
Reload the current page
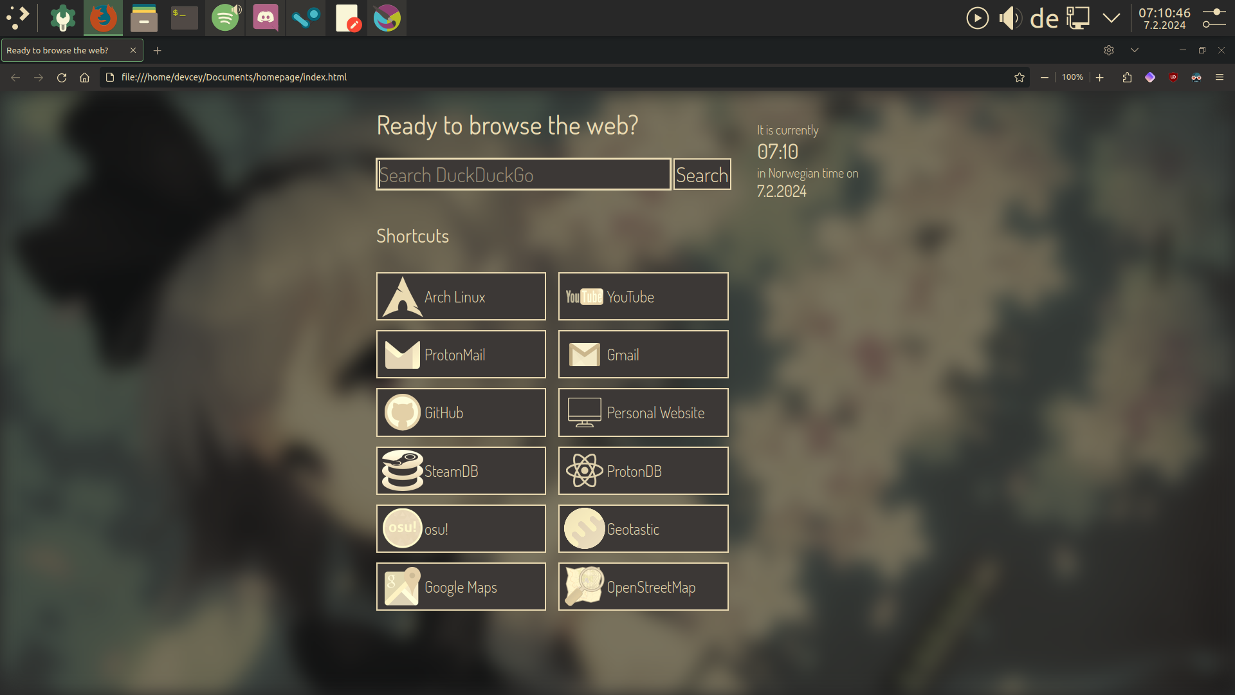62,77
